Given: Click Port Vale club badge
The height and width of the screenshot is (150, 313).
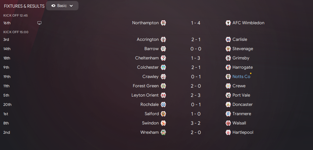Looking at the screenshot, I should pos(228,95).
